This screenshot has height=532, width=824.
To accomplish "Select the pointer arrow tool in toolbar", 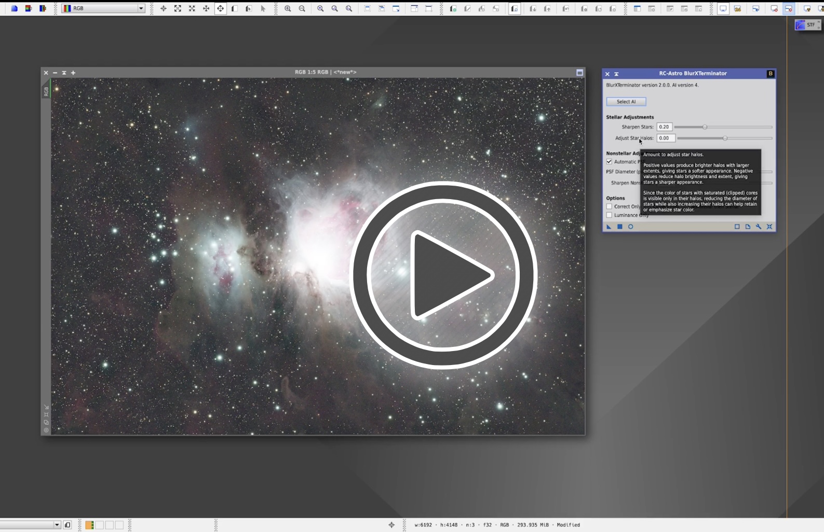I will pos(263,9).
